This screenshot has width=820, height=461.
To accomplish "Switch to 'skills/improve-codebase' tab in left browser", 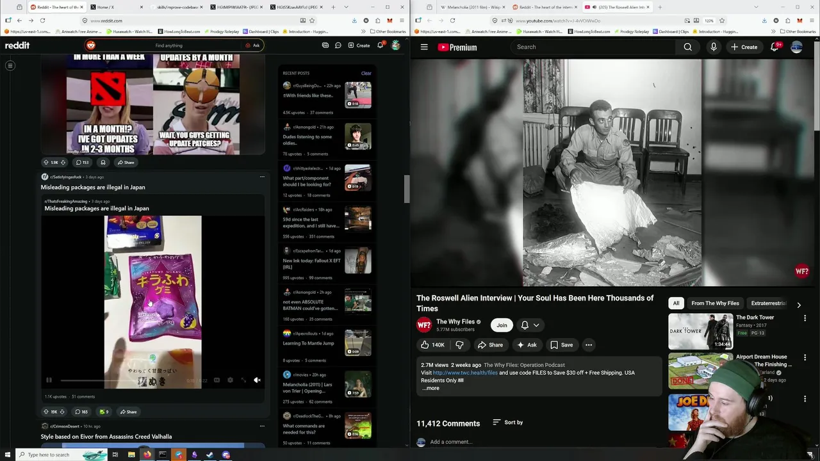I will (178, 7).
